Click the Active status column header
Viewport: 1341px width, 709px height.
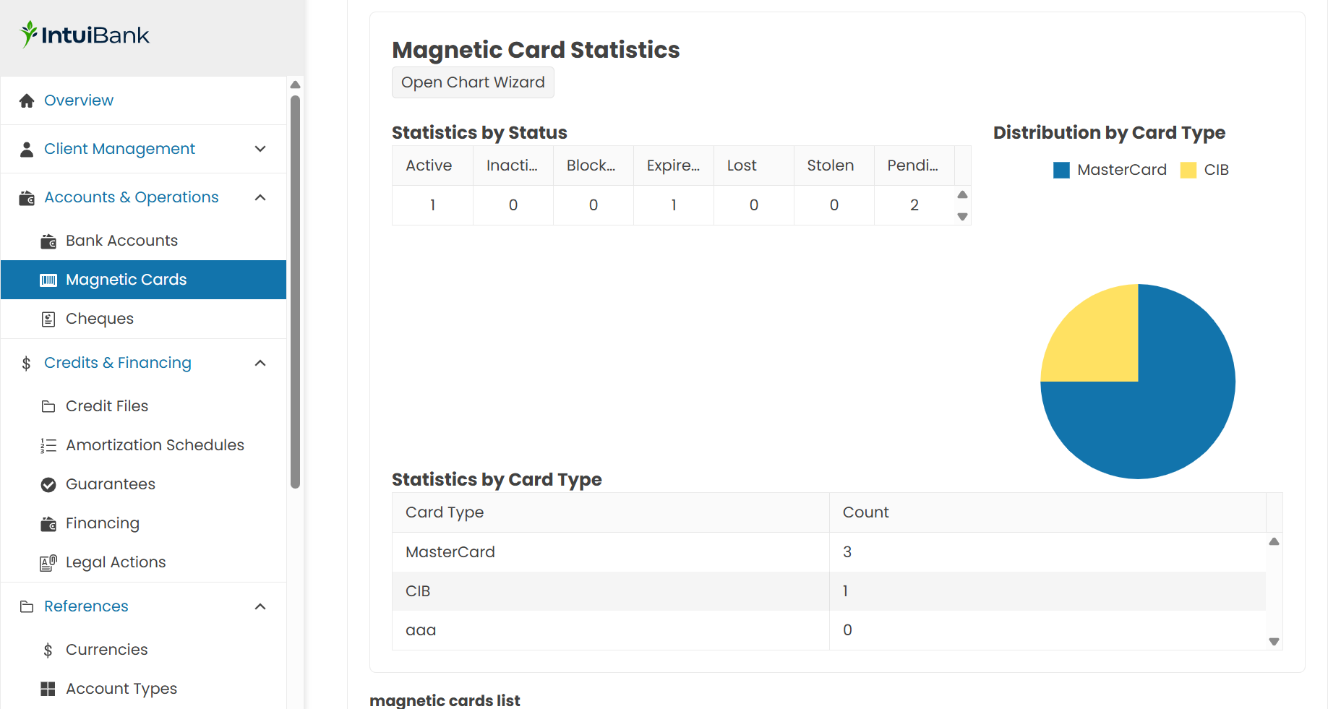pos(432,166)
